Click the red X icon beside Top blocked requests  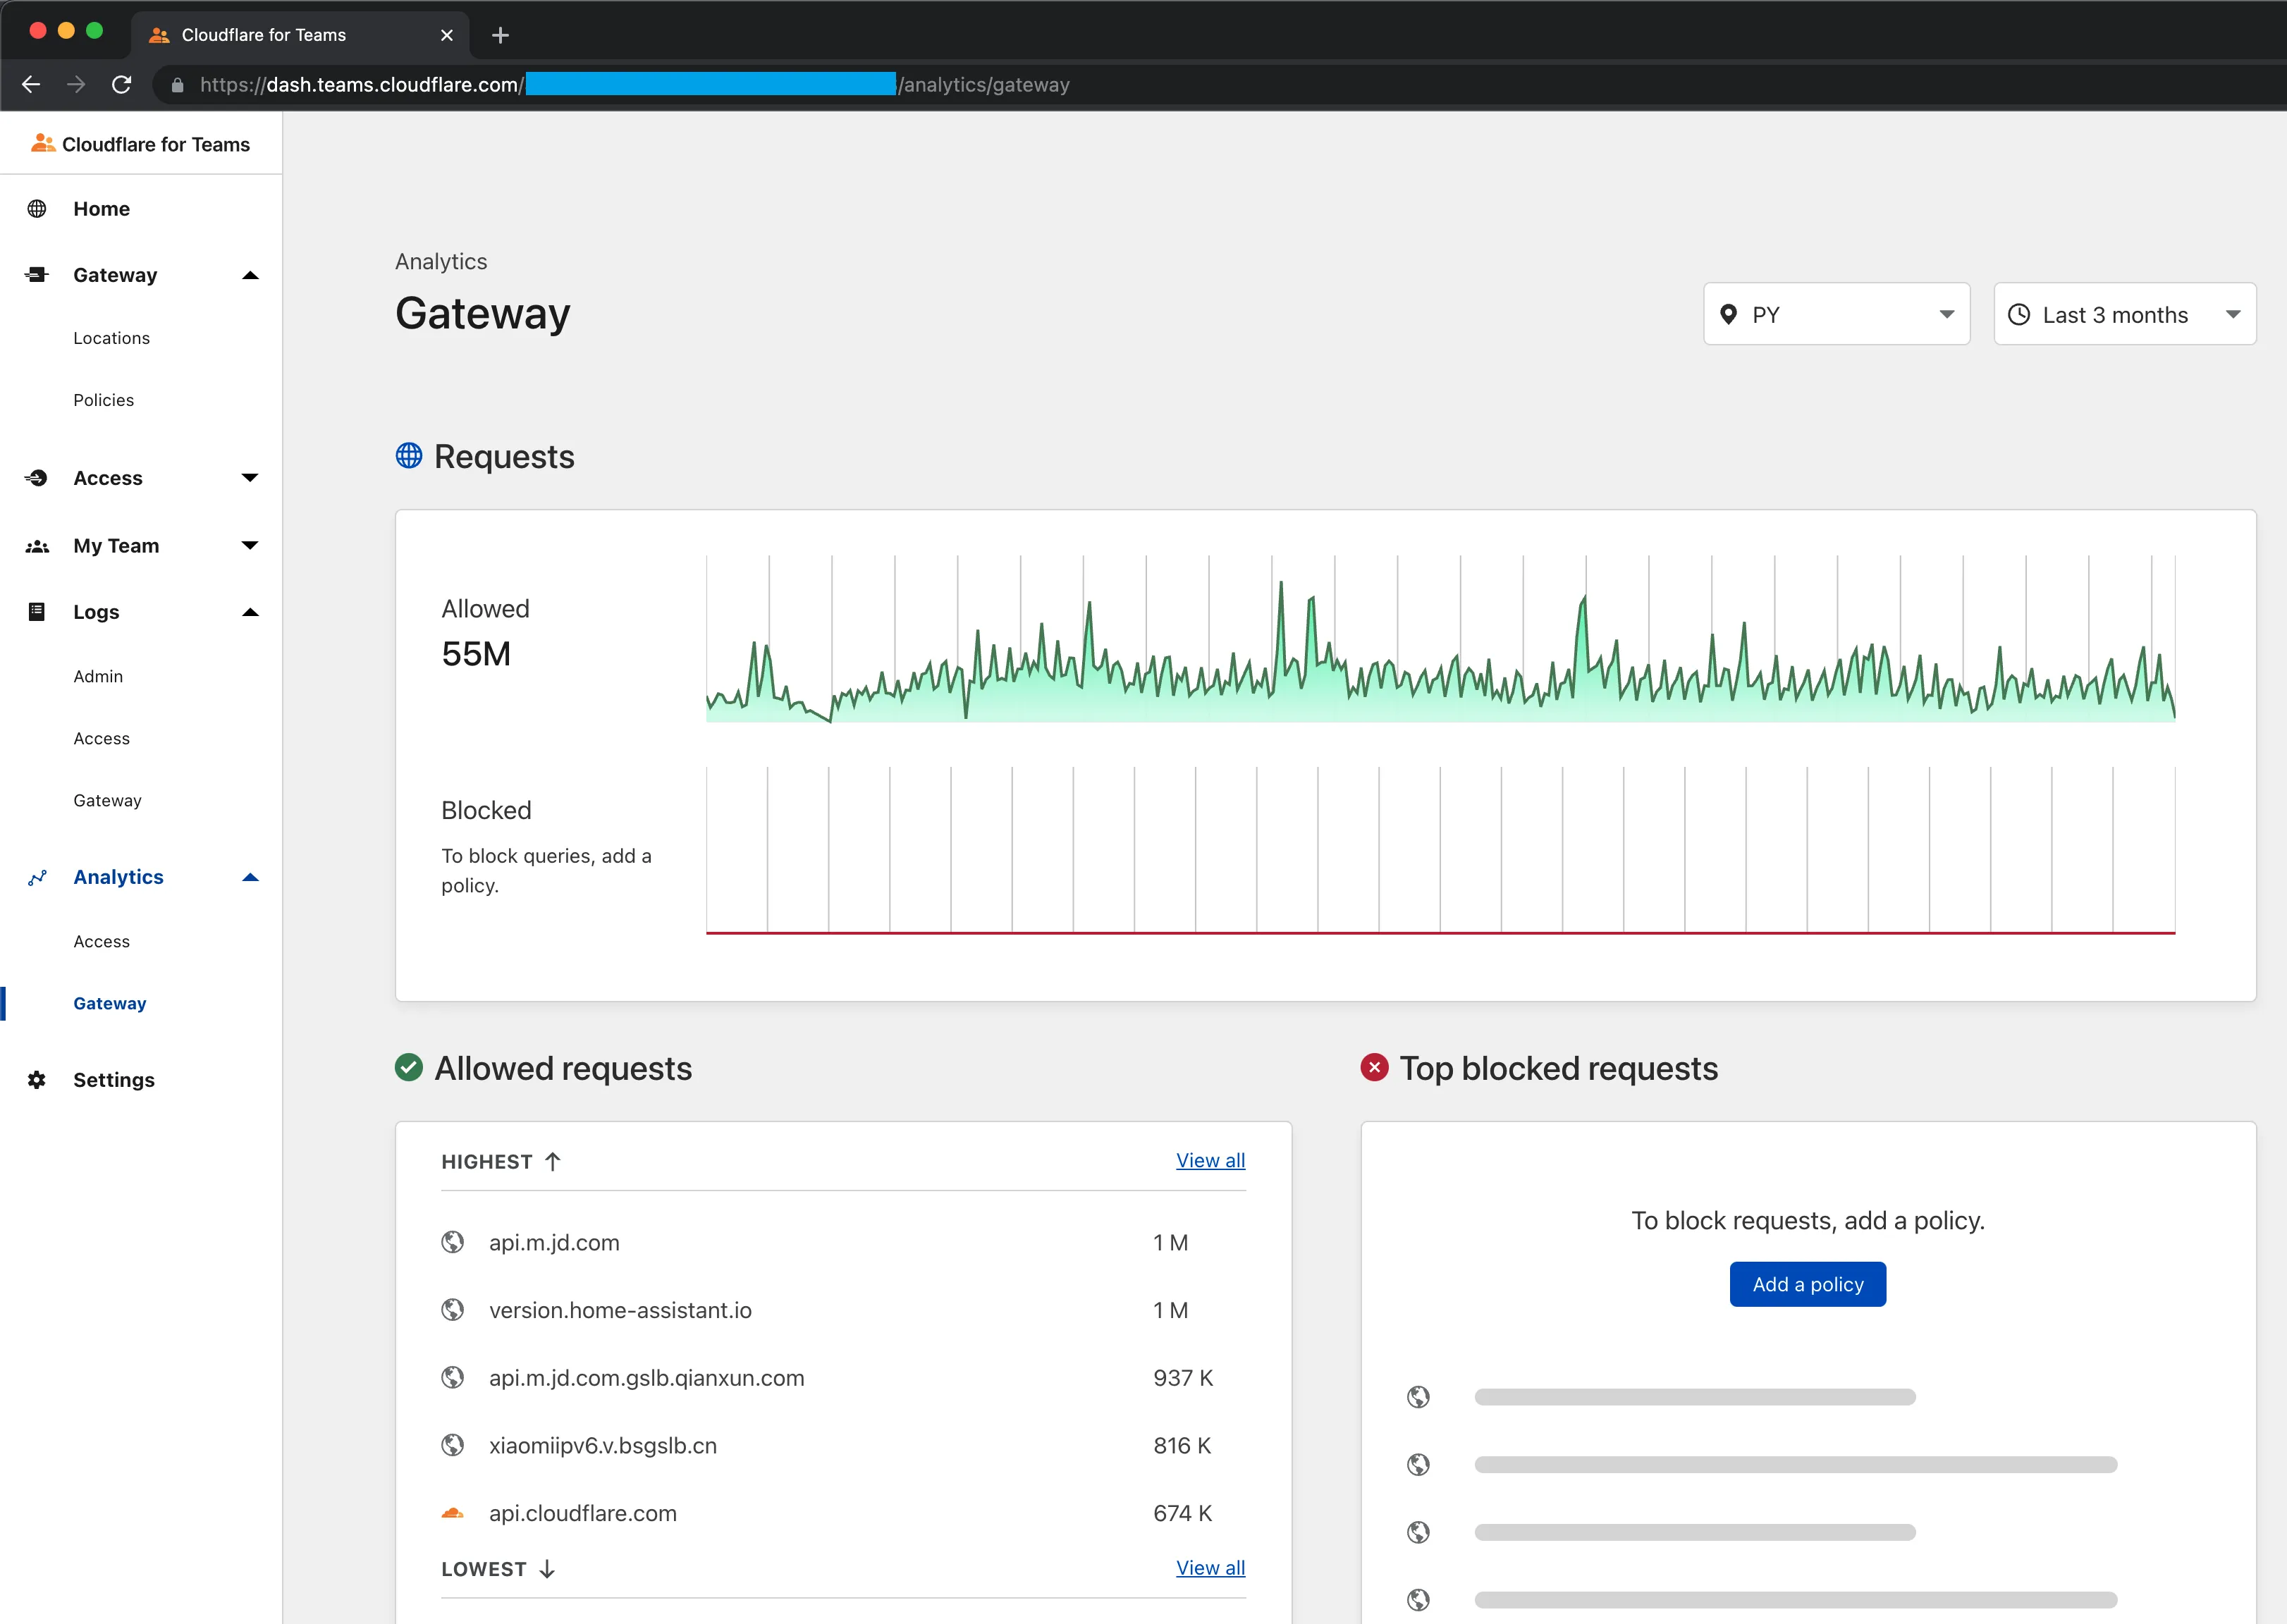(x=1375, y=1067)
